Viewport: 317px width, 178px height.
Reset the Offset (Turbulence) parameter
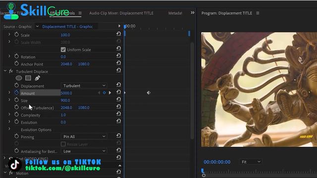tap(118, 107)
